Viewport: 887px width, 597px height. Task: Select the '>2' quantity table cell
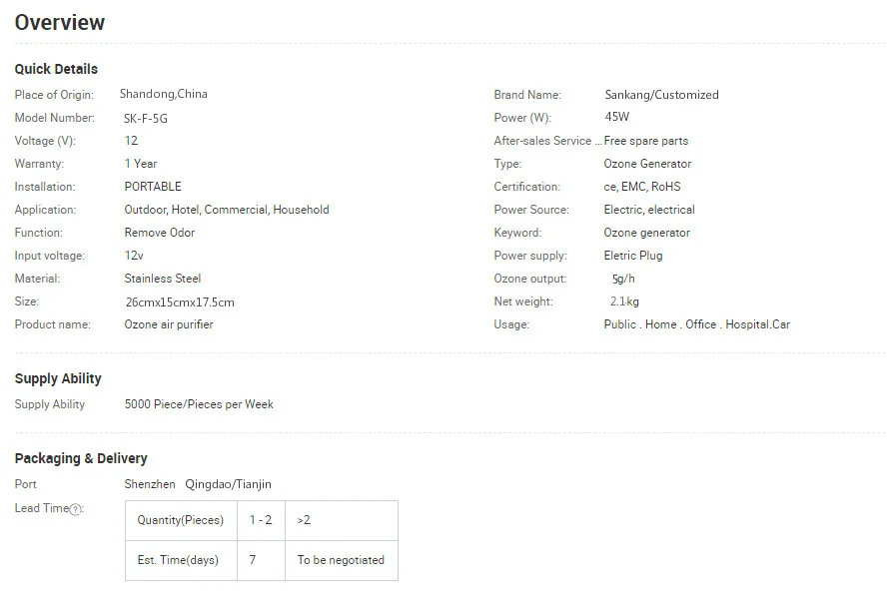pos(304,520)
